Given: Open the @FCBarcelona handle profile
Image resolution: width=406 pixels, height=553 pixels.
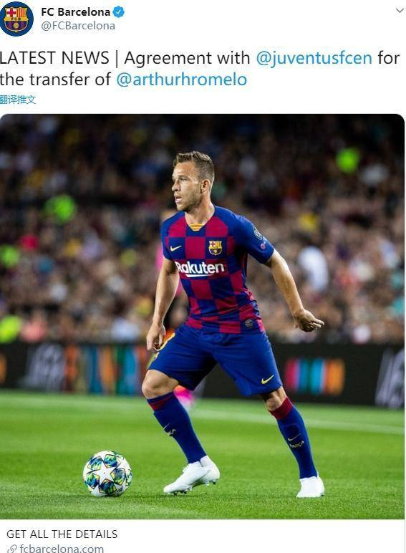Looking at the screenshot, I should [78, 26].
